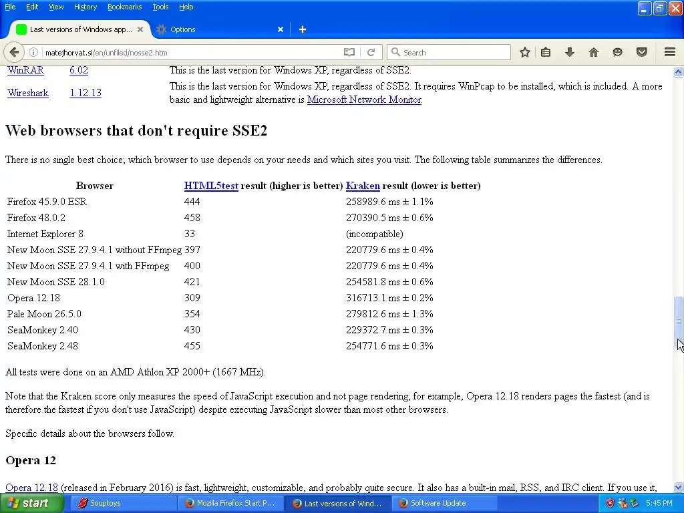
Task: Open the 1.12.13 version link
Action: tap(85, 93)
